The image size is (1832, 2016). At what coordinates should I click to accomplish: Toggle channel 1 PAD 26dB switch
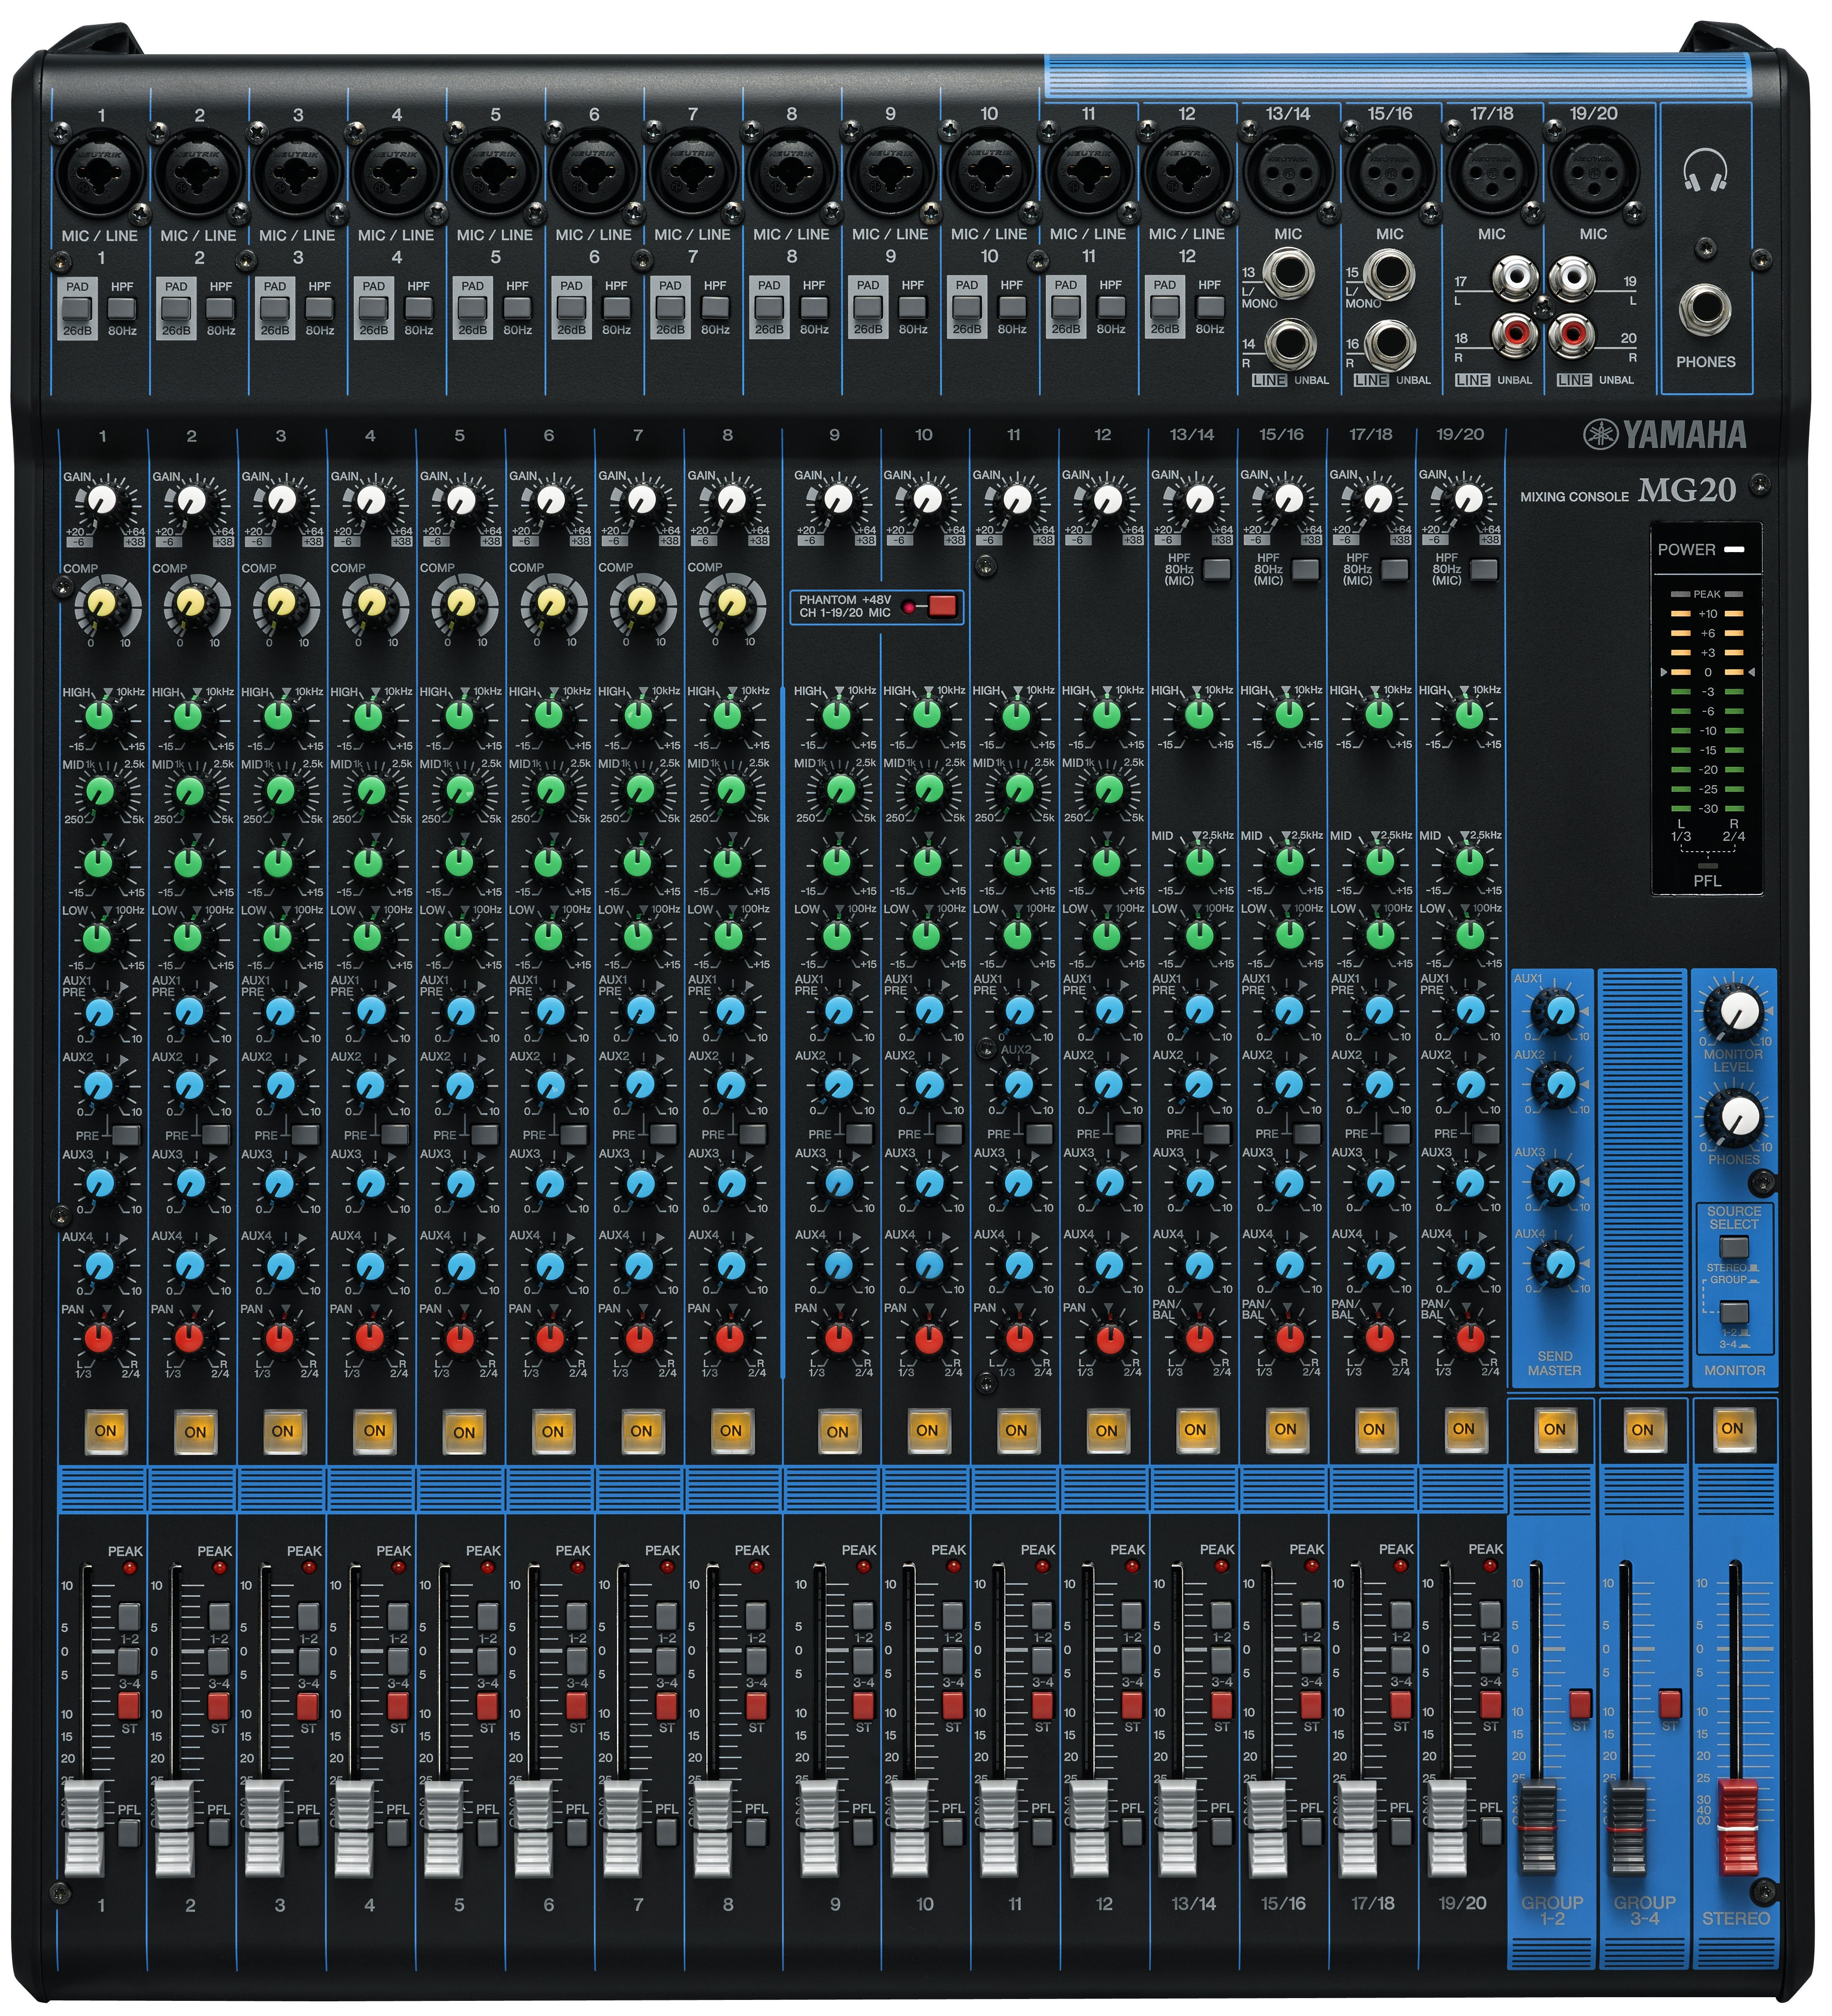coord(77,308)
